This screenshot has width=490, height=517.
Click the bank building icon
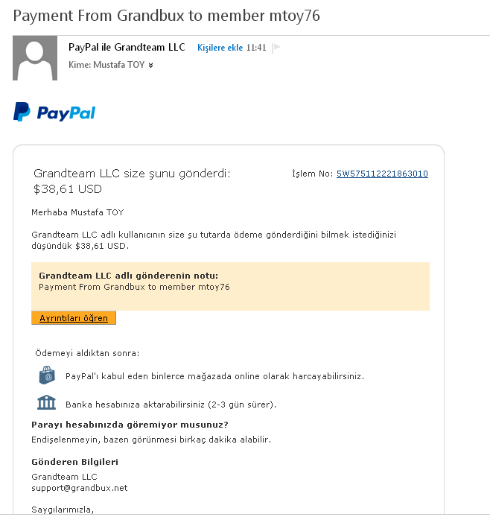pyautogui.click(x=46, y=402)
